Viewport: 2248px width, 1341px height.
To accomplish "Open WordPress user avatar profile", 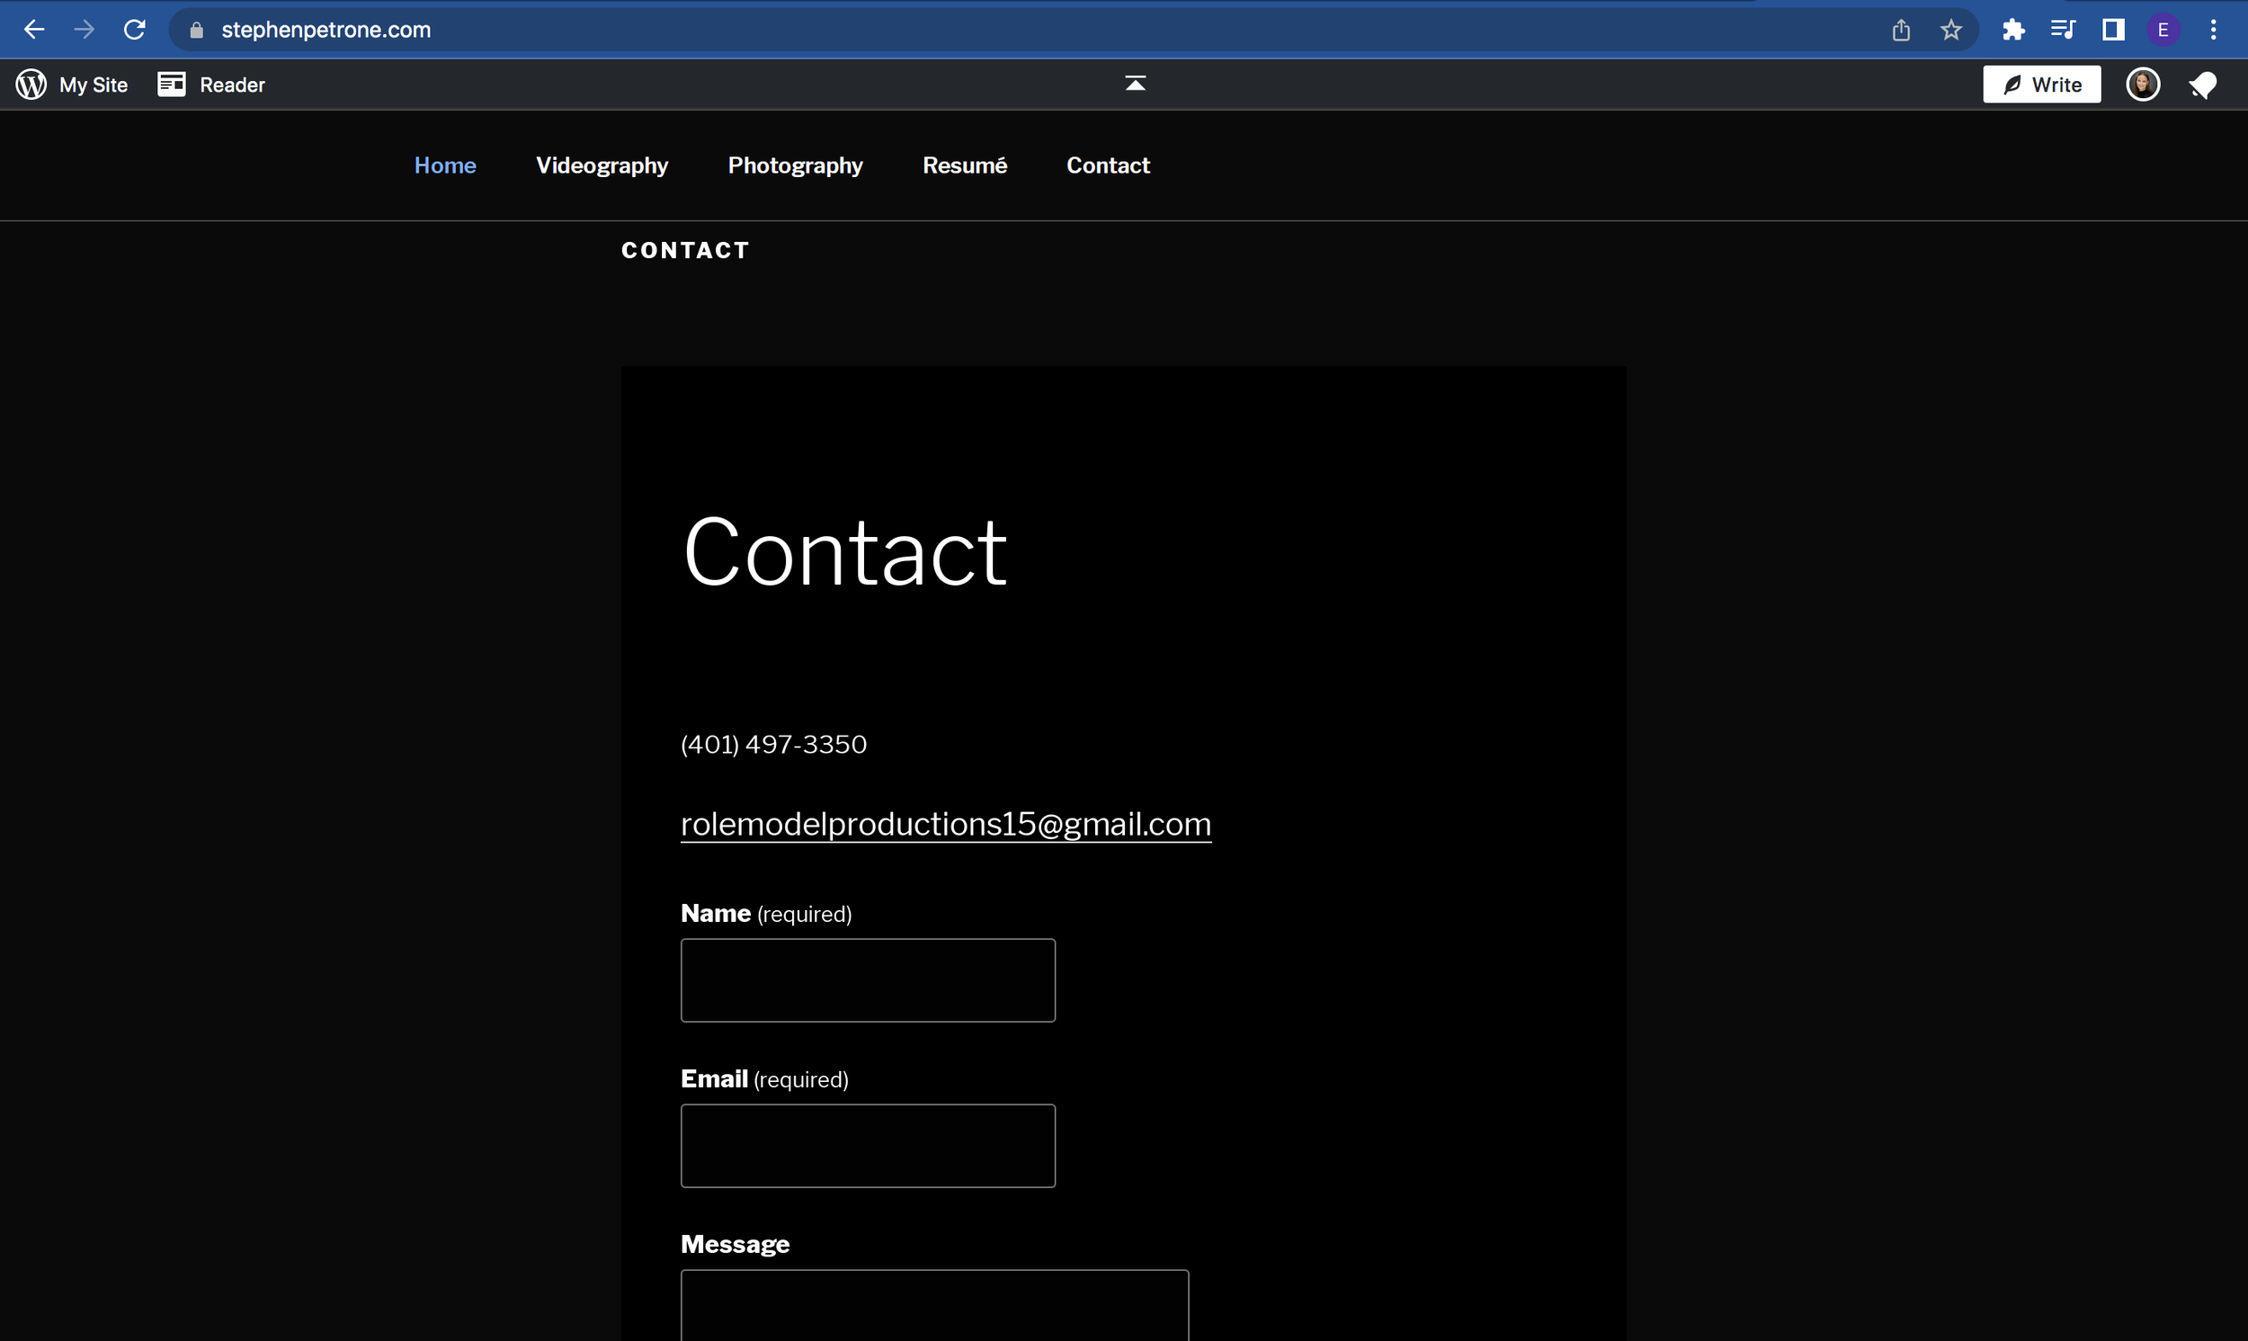I will [2142, 85].
